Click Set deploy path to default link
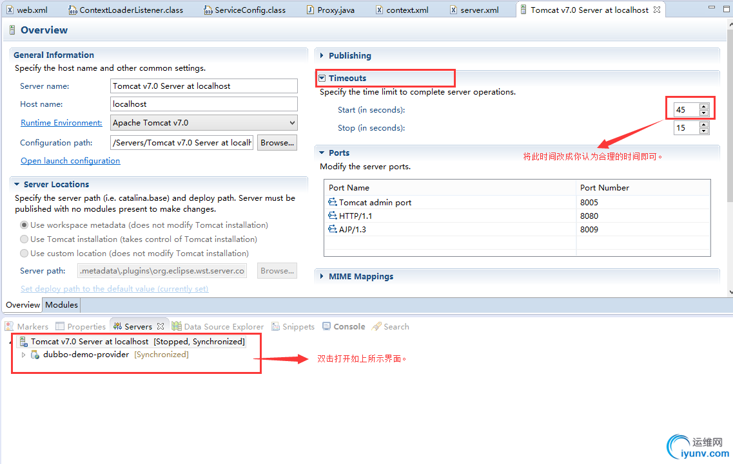This screenshot has height=464, width=733. [115, 289]
